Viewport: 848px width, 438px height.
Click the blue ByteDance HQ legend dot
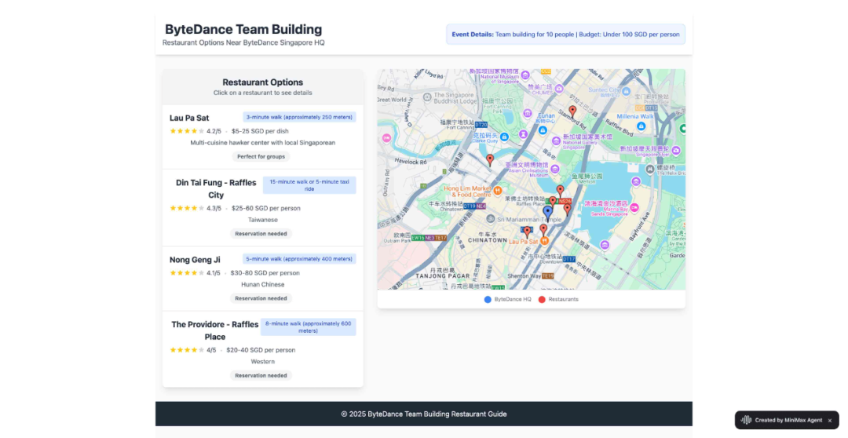click(488, 299)
